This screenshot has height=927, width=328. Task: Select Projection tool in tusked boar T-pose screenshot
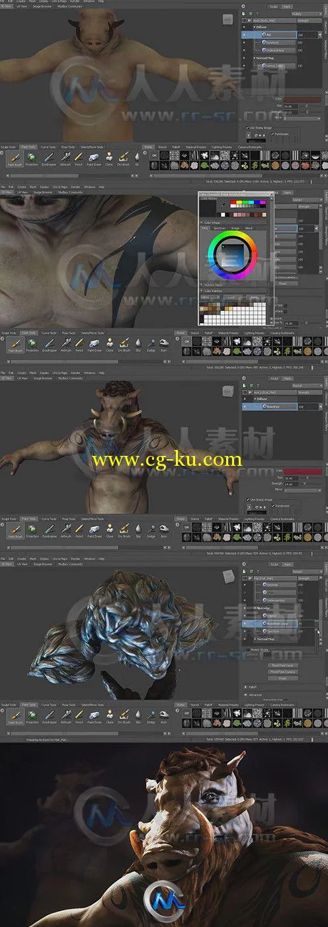pos(32,529)
